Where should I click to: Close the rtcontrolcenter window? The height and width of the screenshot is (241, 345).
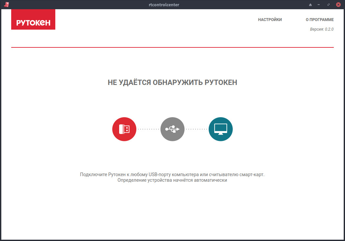(x=338, y=5)
